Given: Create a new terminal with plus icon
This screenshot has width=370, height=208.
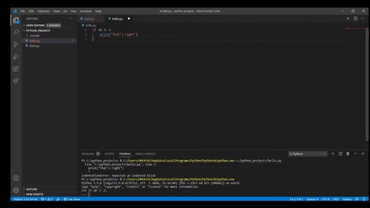Looking at the screenshot, I should pyautogui.click(x=333, y=154).
